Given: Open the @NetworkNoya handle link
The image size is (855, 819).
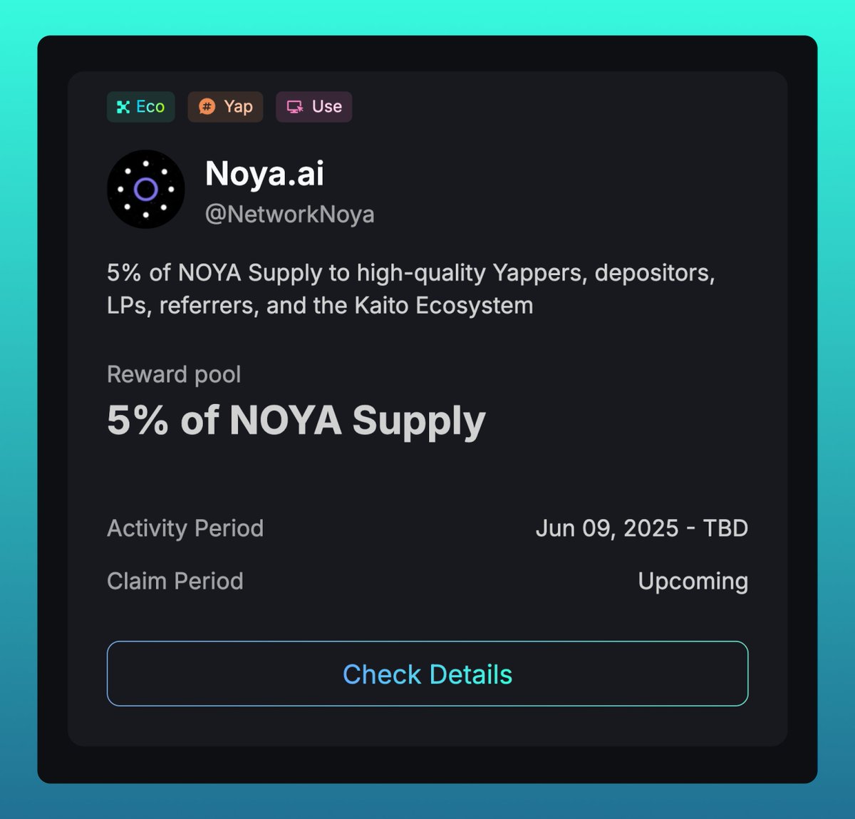Looking at the screenshot, I should (x=289, y=214).
